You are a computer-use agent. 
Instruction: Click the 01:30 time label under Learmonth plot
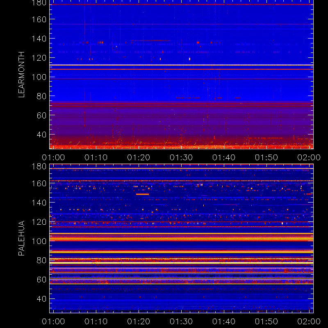pos(181,157)
